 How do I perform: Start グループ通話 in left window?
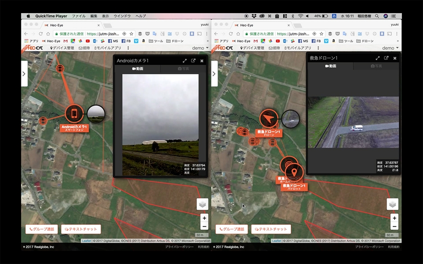(x=41, y=229)
